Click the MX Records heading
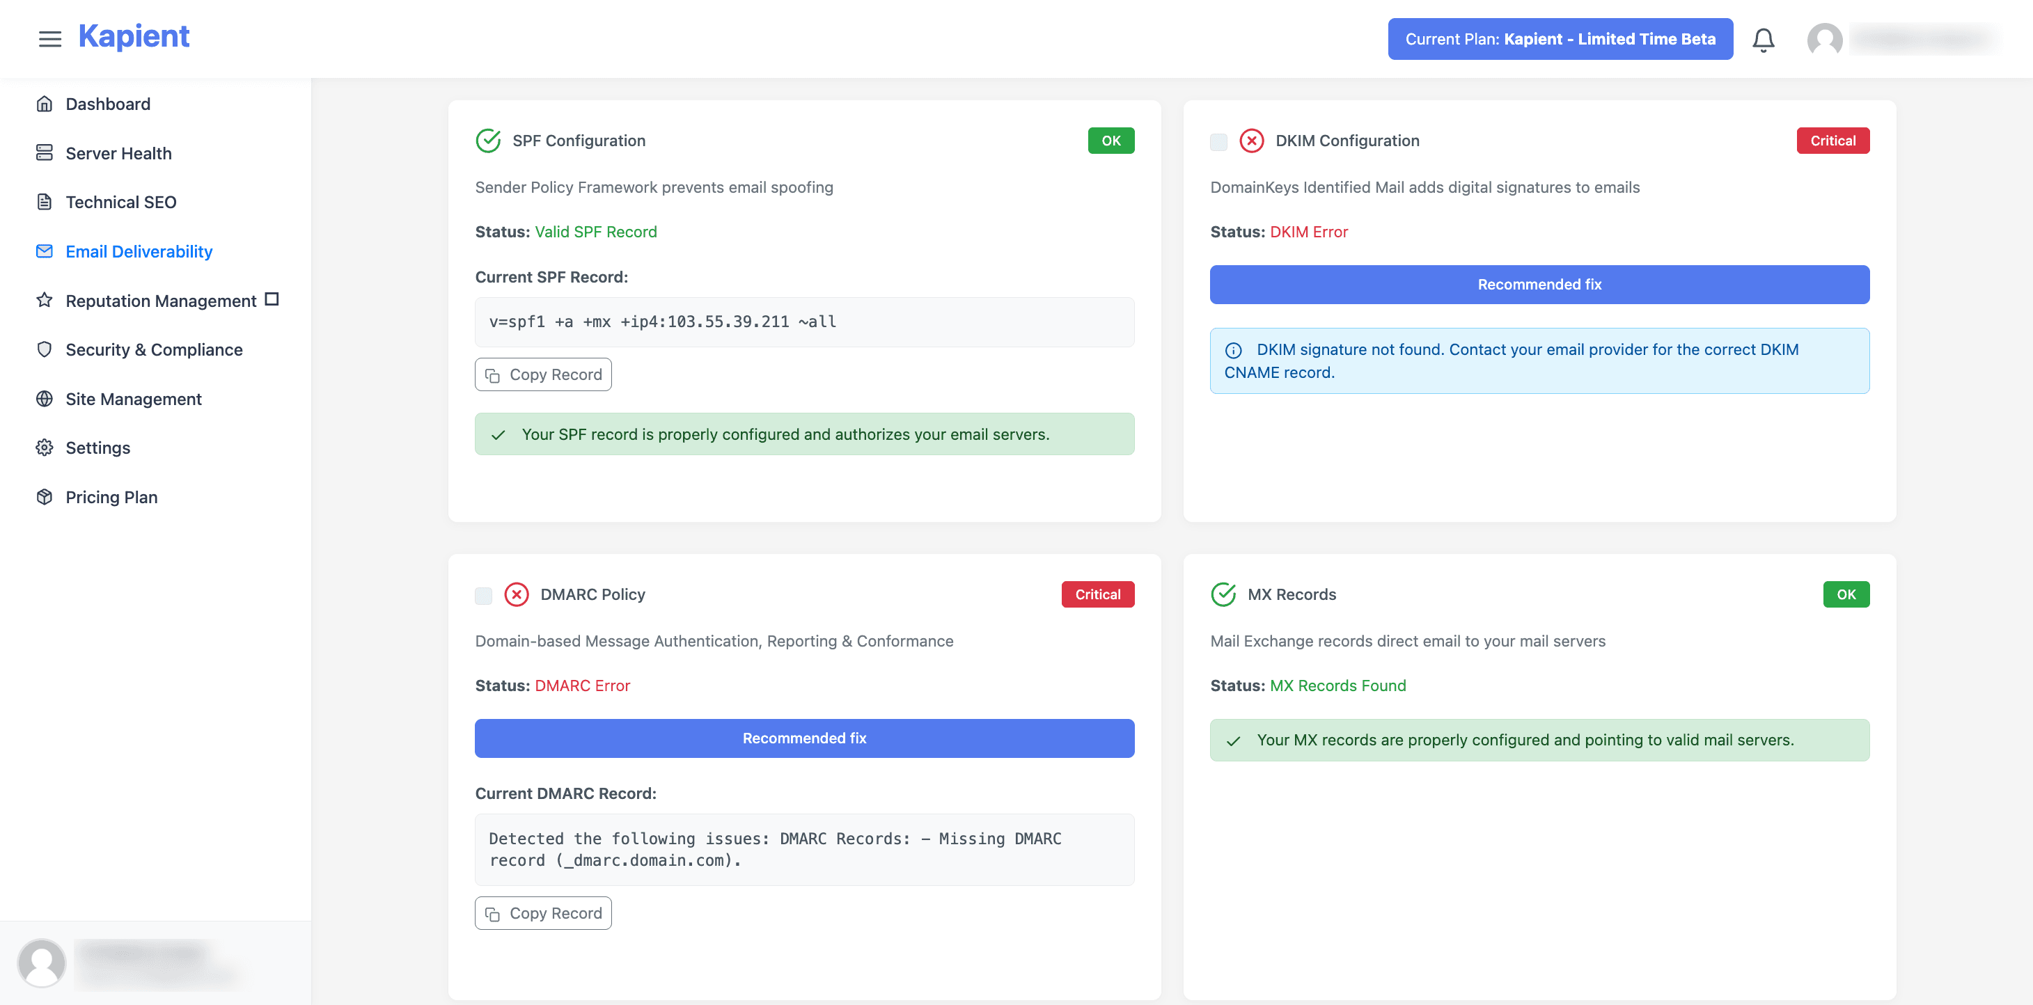 (x=1292, y=594)
